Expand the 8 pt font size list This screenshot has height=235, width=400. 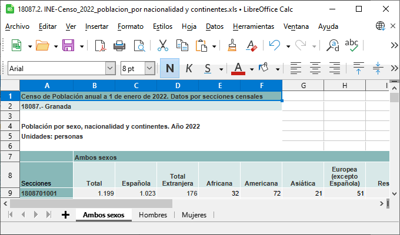pos(149,68)
